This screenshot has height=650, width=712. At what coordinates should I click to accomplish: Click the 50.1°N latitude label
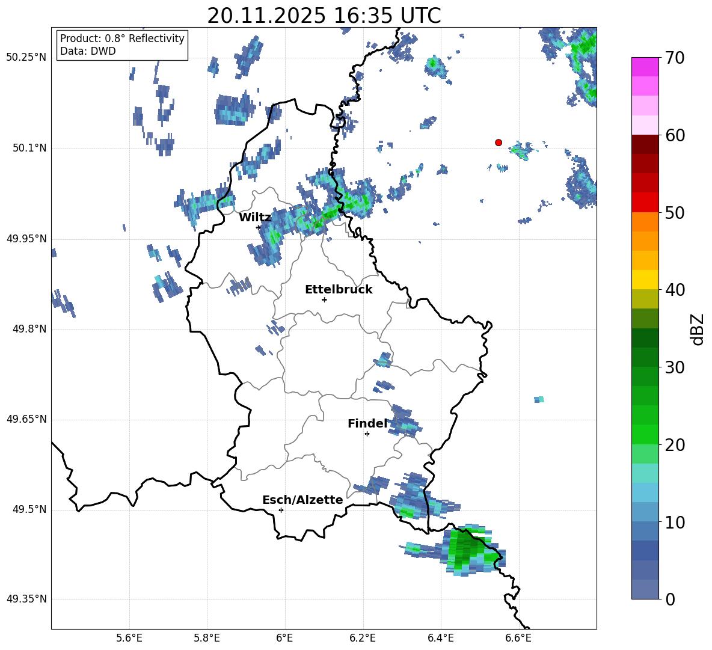[x=29, y=149]
